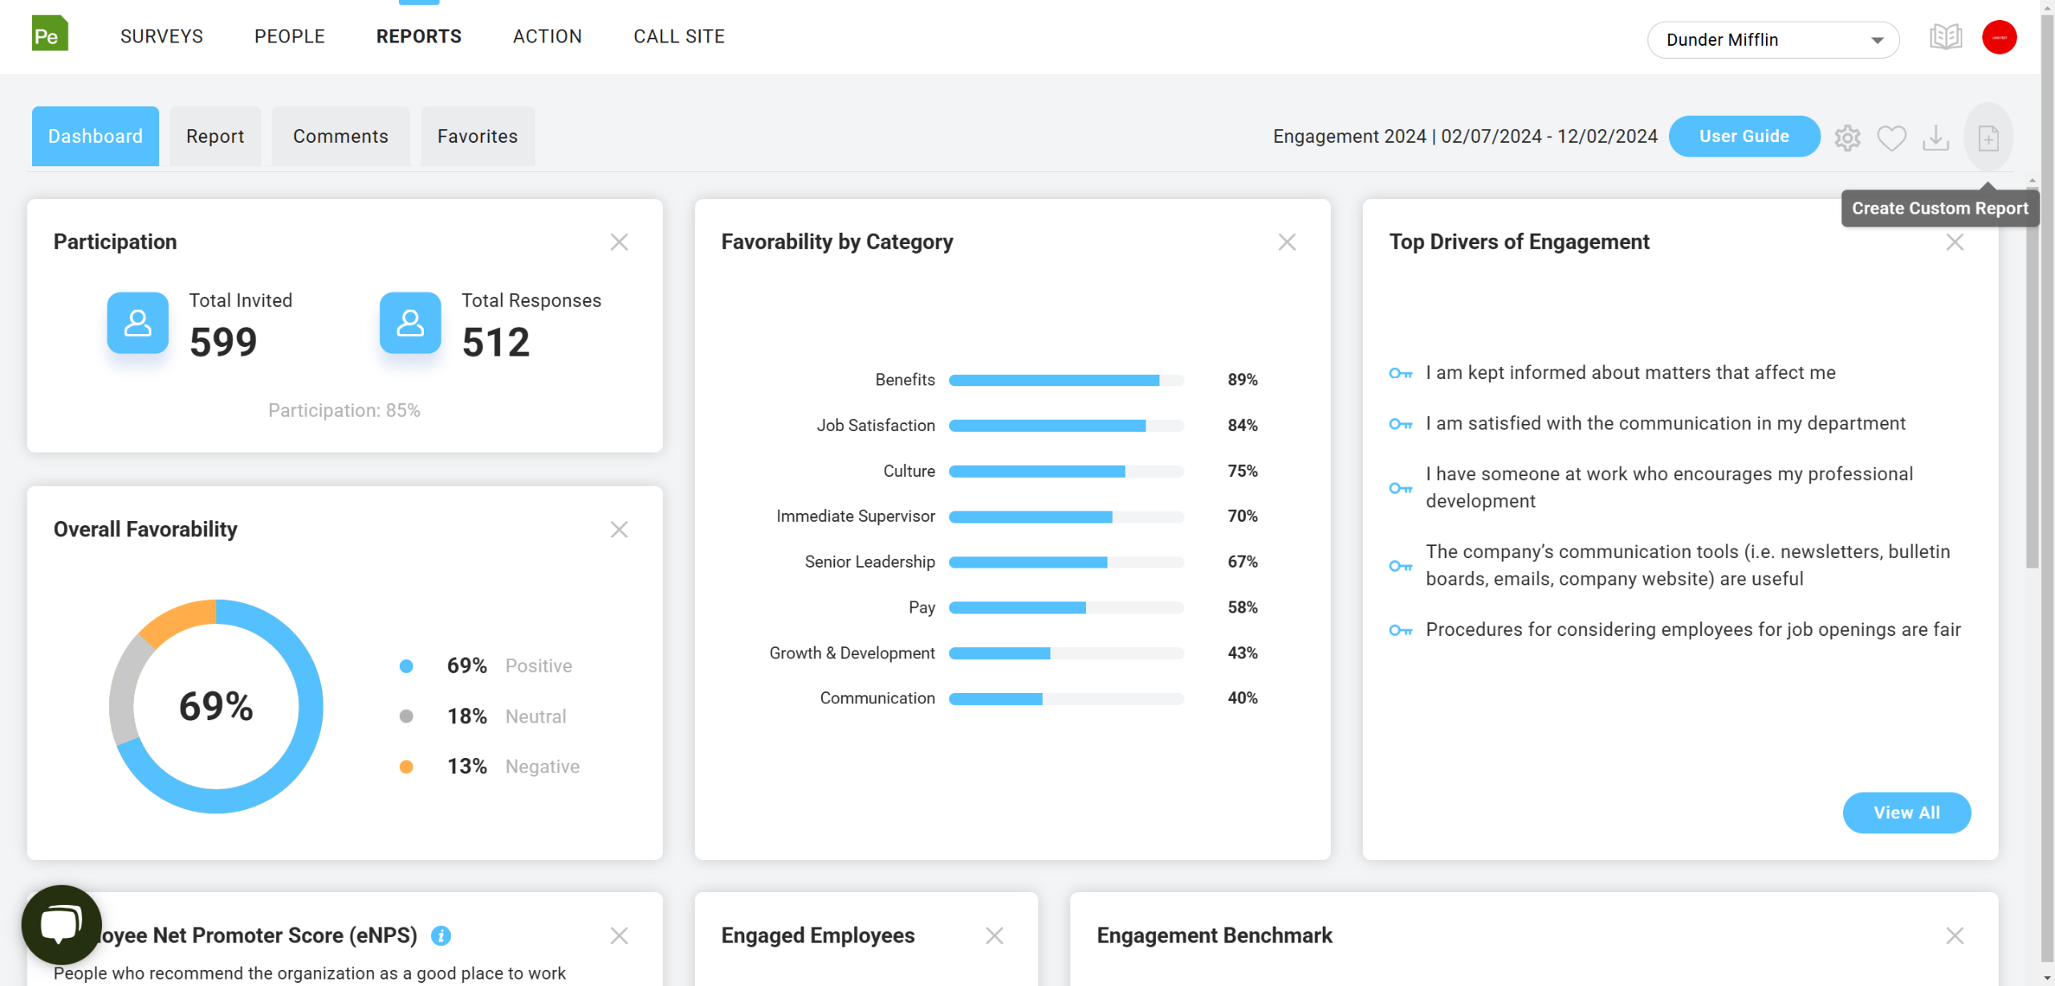This screenshot has width=2055, height=986.
Task: Open the chat widget bubble
Action: (x=61, y=923)
